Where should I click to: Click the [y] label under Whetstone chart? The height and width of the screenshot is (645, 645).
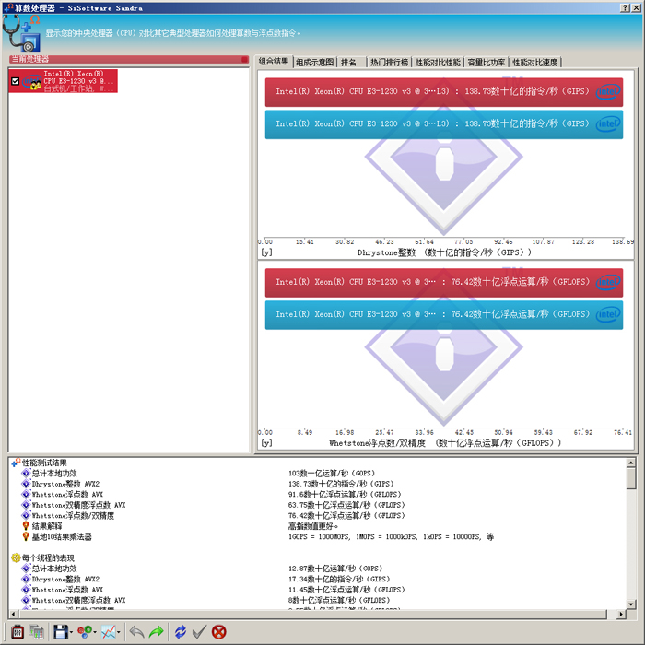coord(266,442)
